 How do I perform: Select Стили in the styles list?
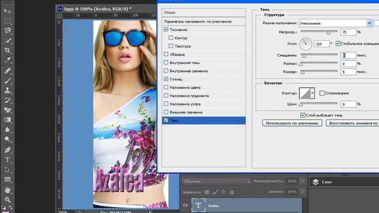(x=204, y=12)
